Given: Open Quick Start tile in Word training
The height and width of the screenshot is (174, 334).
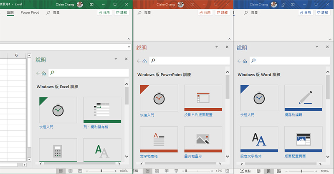Looking at the screenshot, I should tap(259, 98).
